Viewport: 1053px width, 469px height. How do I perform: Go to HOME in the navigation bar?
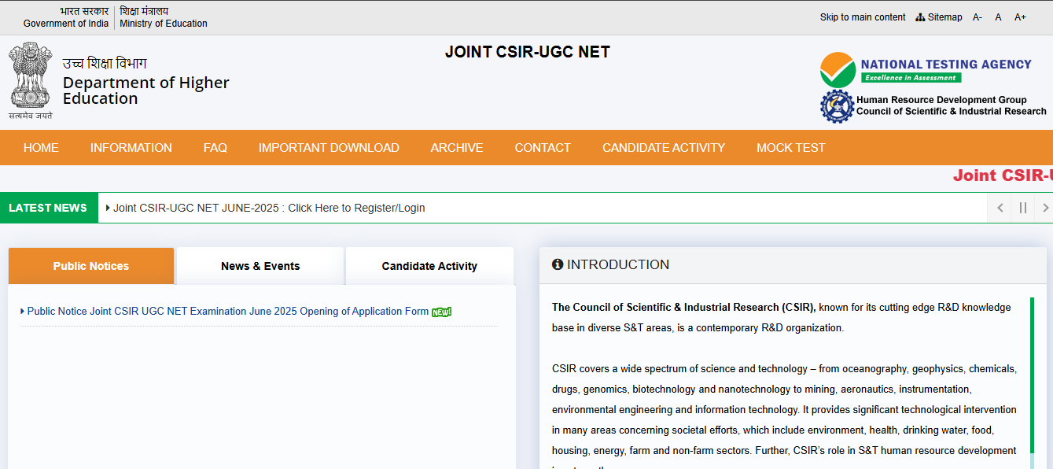tap(41, 148)
